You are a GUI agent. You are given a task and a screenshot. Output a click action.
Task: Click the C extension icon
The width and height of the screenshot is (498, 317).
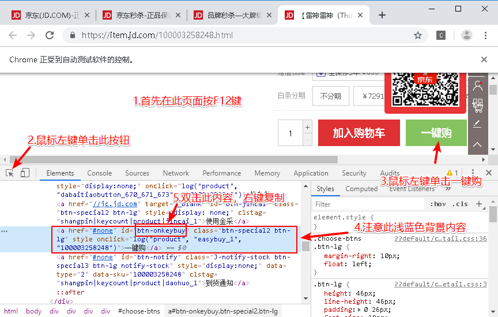click(x=440, y=35)
